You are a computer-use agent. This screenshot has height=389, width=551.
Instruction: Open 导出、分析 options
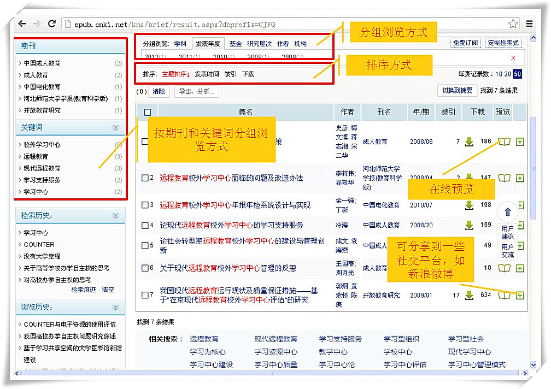(x=197, y=91)
